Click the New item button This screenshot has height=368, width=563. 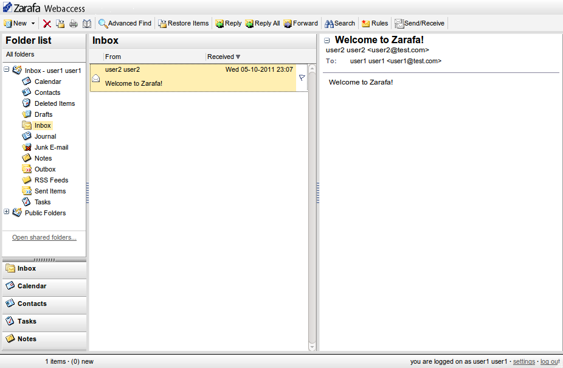point(15,23)
